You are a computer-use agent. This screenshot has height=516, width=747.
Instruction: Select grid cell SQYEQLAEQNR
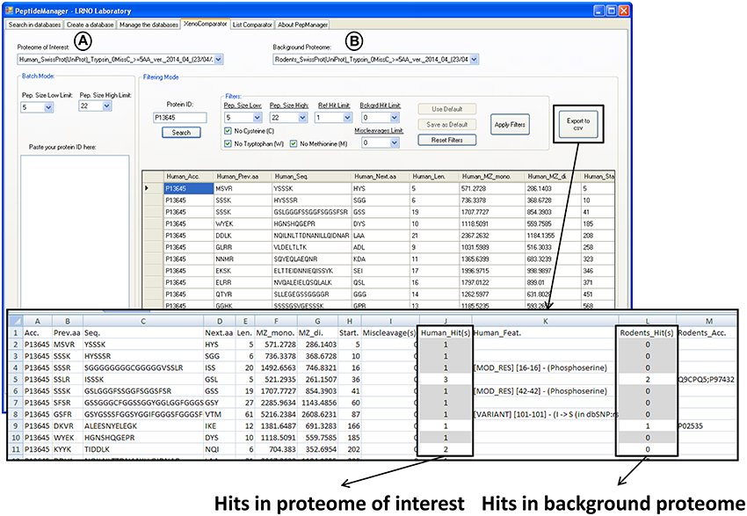[x=312, y=259]
